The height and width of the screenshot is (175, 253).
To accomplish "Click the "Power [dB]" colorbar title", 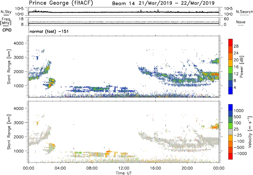I will point(241,67).
